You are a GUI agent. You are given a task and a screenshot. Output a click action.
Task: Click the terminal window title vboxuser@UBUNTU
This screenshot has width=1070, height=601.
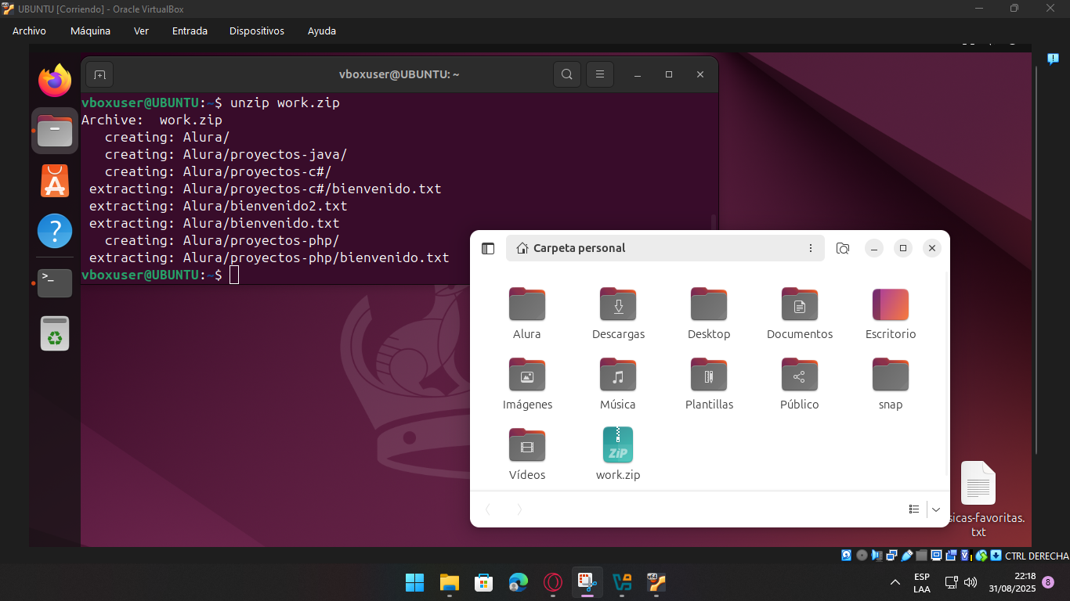(x=399, y=74)
